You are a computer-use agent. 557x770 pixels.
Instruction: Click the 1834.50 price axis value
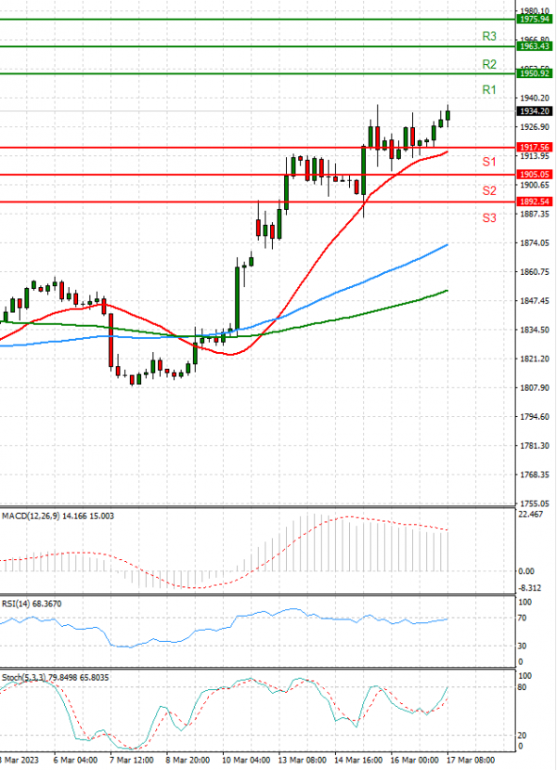(535, 330)
